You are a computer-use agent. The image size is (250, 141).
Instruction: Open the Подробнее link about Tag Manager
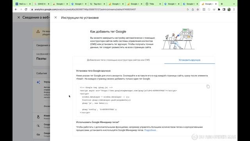click(151, 130)
